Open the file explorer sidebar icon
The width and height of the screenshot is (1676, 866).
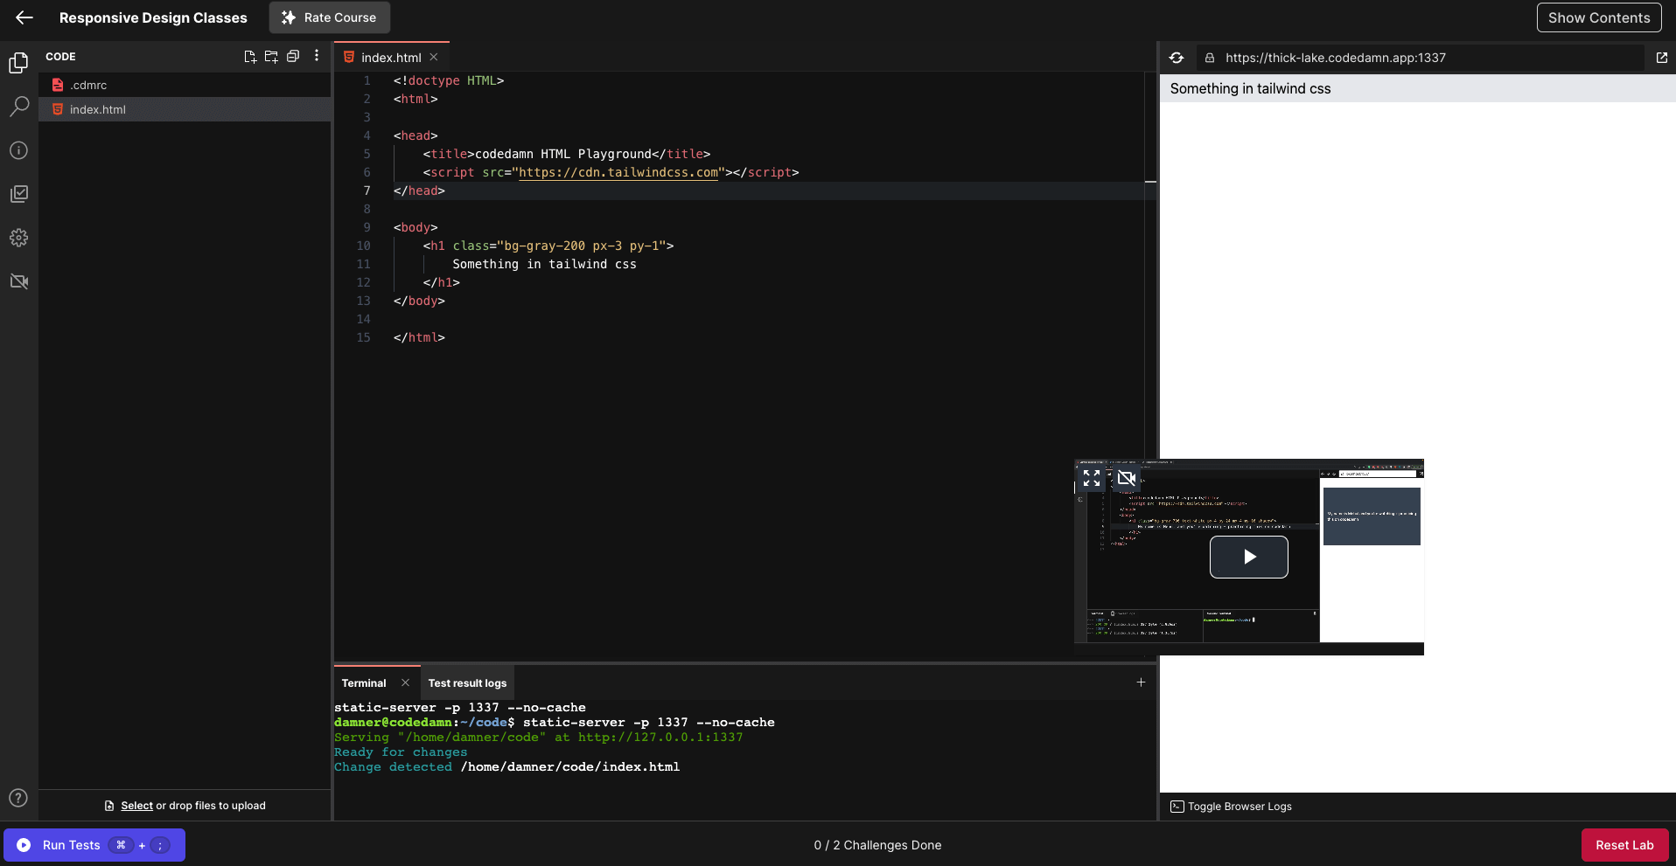click(x=18, y=63)
